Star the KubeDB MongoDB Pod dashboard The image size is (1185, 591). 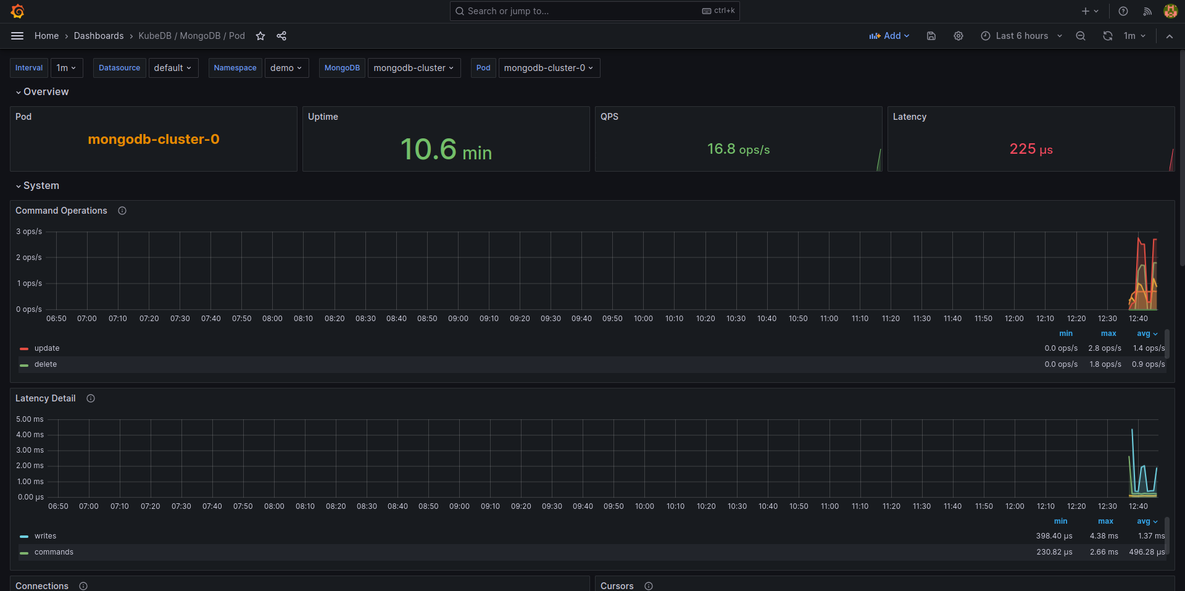click(260, 36)
